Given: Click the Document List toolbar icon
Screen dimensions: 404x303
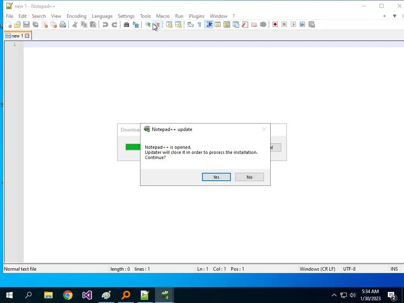Looking at the screenshot, I should (x=236, y=25).
